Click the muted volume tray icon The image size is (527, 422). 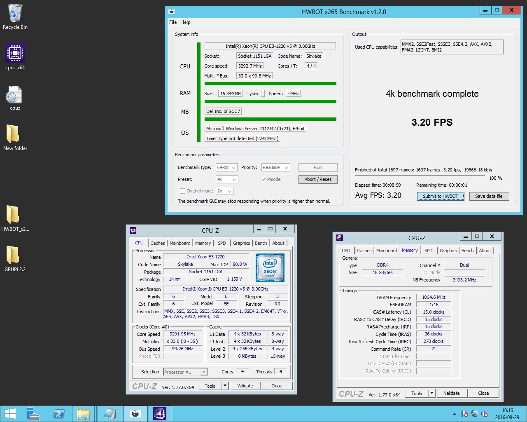pos(485,414)
